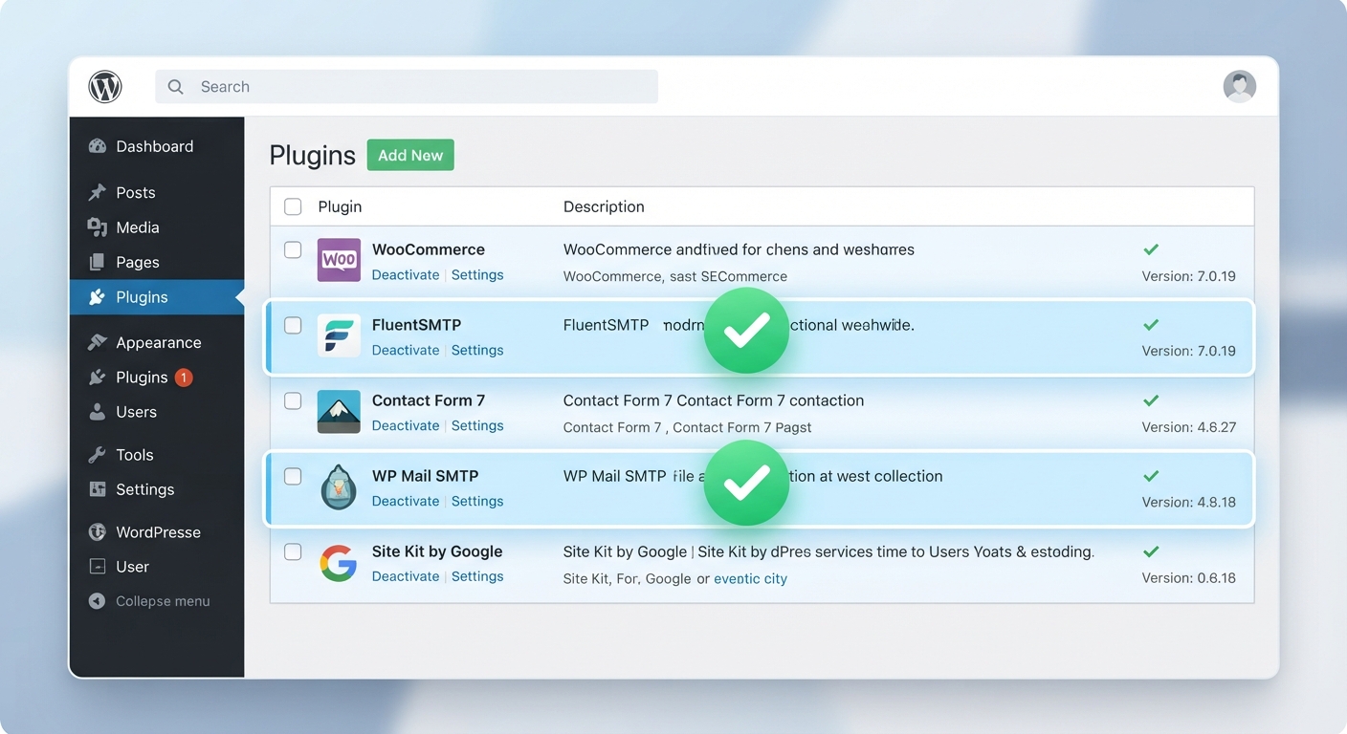Click the green Add New button
1347x734 pixels.
(410, 155)
